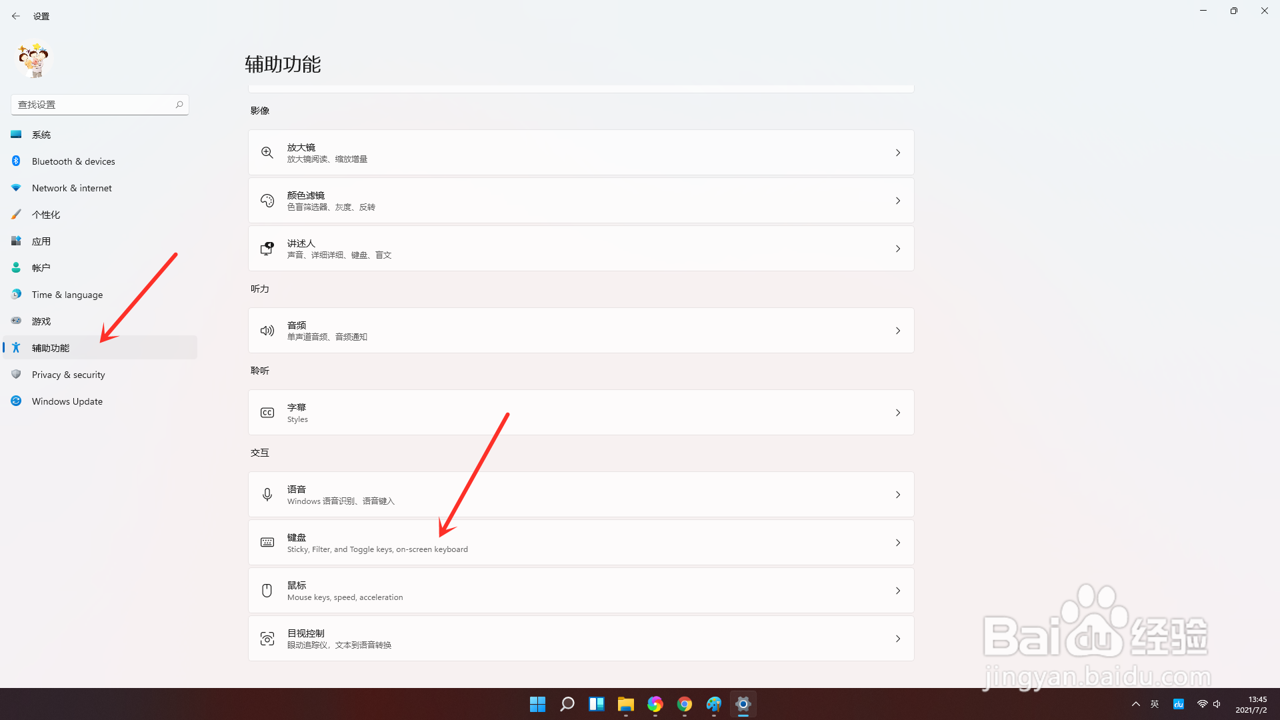Select the 讲述人 narrator icon
This screenshot has width=1280, height=720.
point(267,248)
